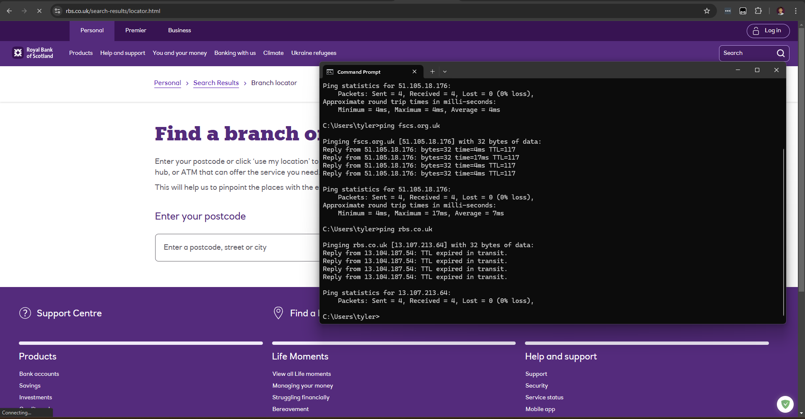
Task: Open Investments footer link
Action: pyautogui.click(x=36, y=397)
